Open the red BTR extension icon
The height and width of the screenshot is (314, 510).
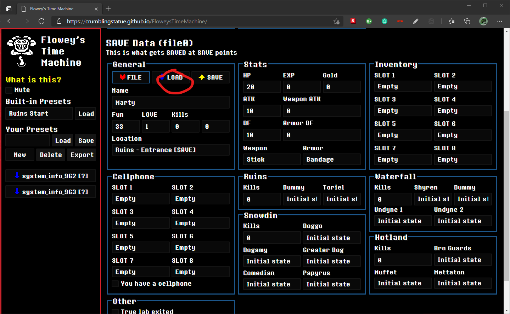click(x=400, y=21)
